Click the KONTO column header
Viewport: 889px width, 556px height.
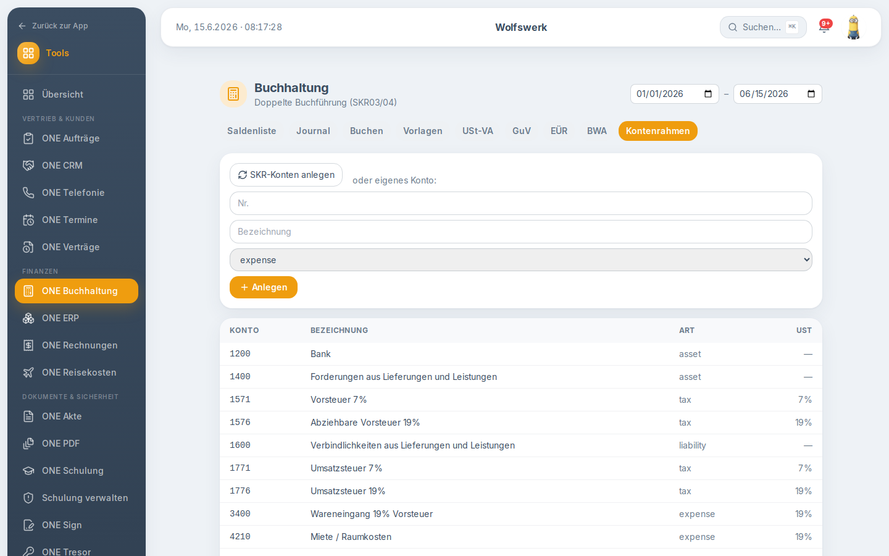tap(244, 331)
